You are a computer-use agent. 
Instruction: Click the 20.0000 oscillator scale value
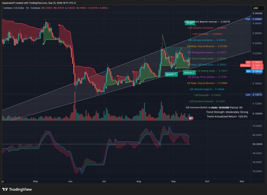pos(257,171)
